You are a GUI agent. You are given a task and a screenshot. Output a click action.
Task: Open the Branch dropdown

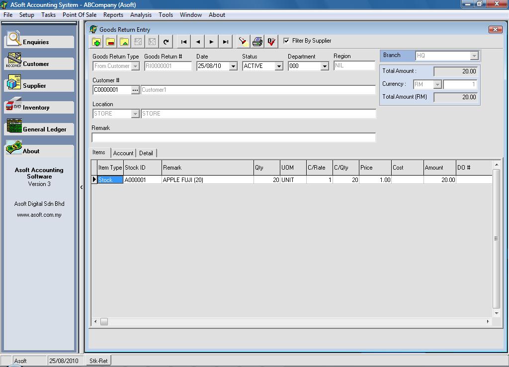pos(474,56)
